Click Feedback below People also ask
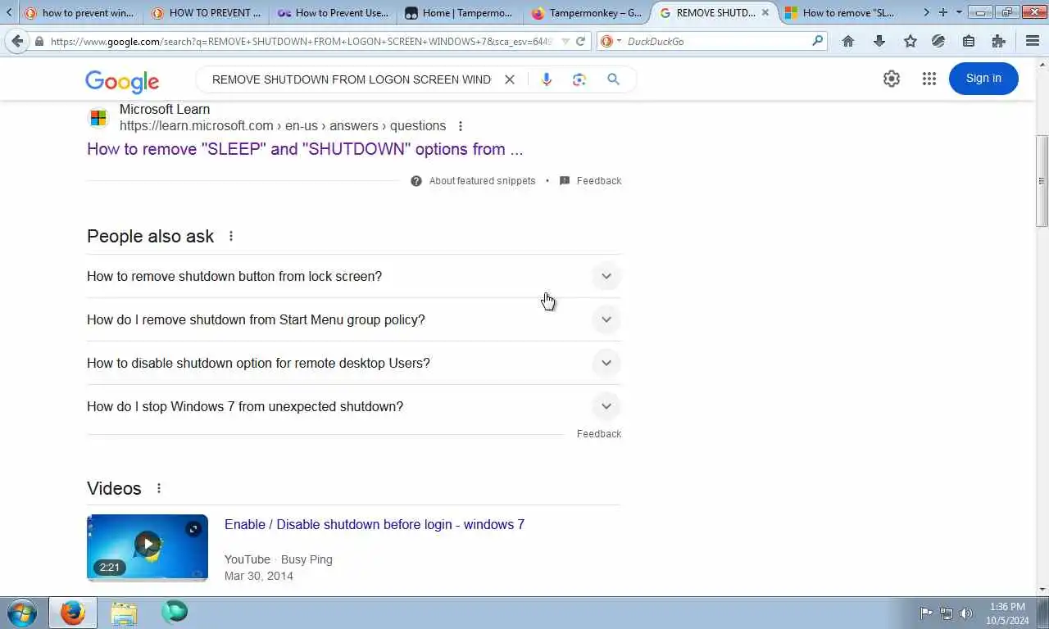1049x629 pixels. point(599,434)
